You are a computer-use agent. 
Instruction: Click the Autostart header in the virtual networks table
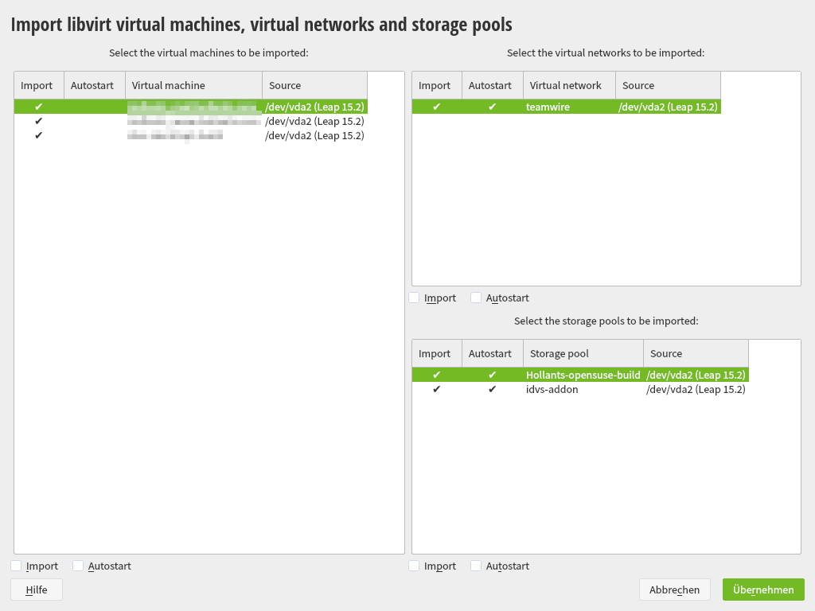coord(493,85)
